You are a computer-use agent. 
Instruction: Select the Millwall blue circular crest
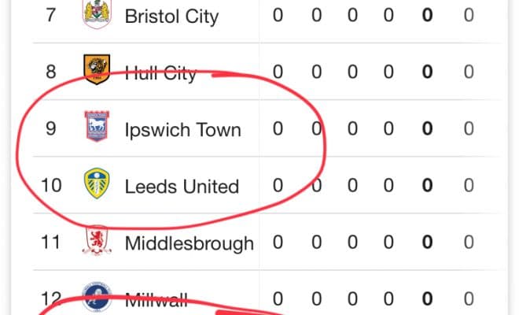click(x=97, y=297)
